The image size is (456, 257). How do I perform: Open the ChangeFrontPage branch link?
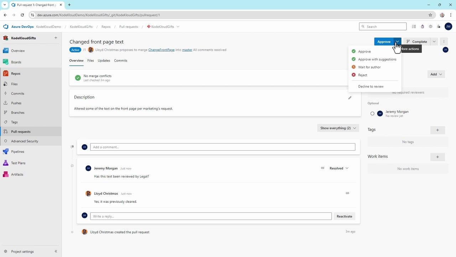(x=161, y=50)
